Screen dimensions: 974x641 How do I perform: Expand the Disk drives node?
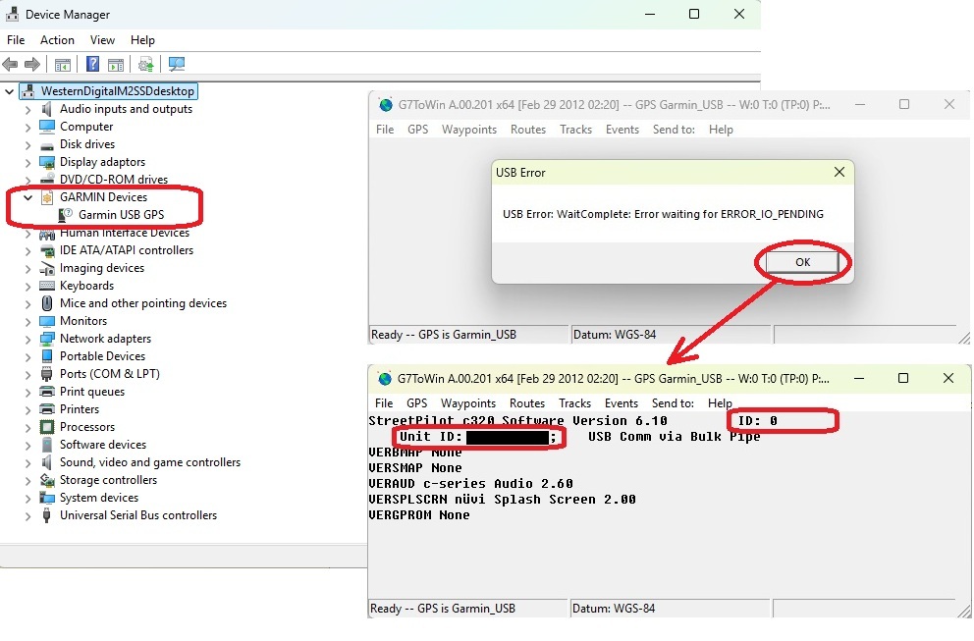(x=27, y=144)
